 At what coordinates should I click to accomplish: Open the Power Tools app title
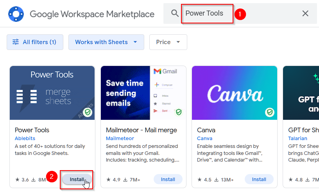(32, 130)
